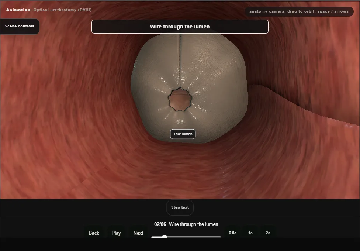Click the Step text button
The height and width of the screenshot is (251, 360).
tap(180, 207)
